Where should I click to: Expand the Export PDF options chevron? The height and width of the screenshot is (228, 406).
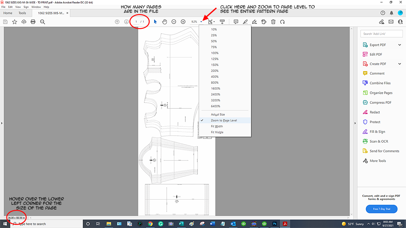pyautogui.click(x=399, y=45)
